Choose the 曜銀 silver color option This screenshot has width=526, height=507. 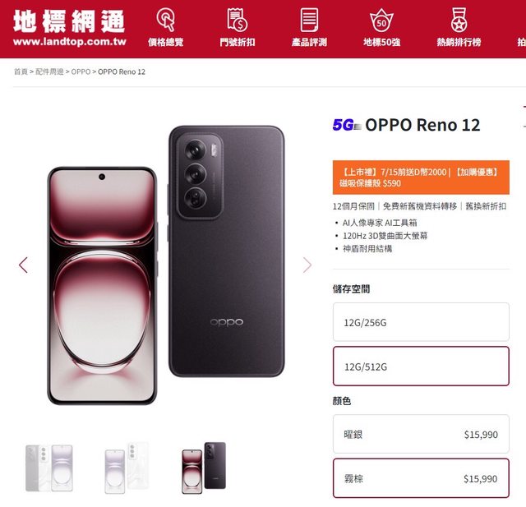point(421,434)
